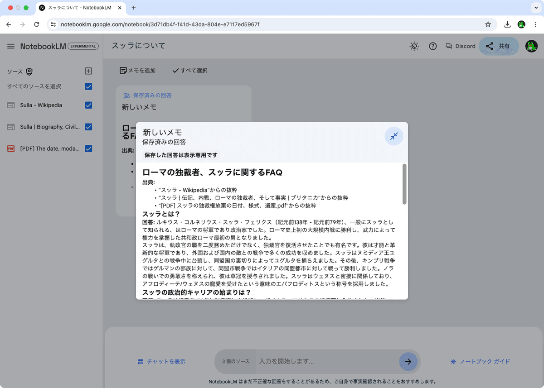This screenshot has height=388, width=544.
Task: Click the Sulla - Wikipedia source name
Action: pos(41,105)
